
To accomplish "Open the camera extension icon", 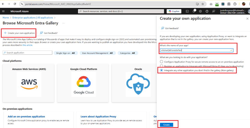I will 211,4.
